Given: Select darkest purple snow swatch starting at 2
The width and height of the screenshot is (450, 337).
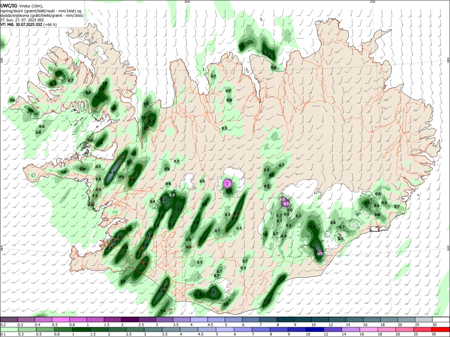Looking at the screenshot, I should pyautogui.click(x=129, y=319).
